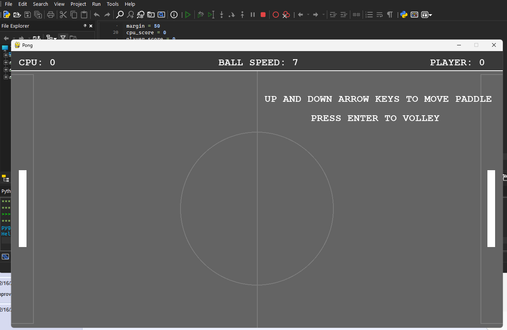
Task: Open the editor forward-history dropdown arrow
Action: click(323, 15)
